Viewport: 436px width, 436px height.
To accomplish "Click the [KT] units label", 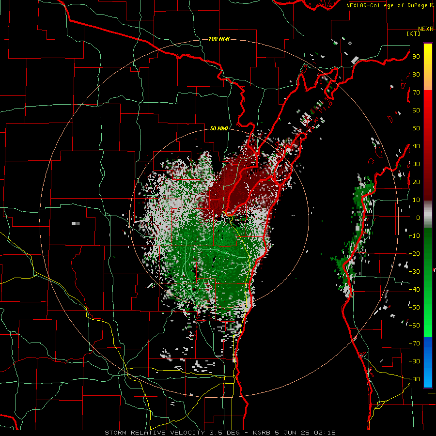I will [414, 33].
